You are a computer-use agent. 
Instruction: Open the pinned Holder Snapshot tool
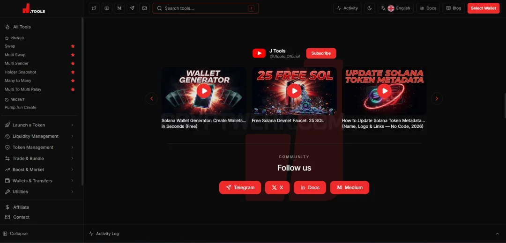pyautogui.click(x=20, y=72)
